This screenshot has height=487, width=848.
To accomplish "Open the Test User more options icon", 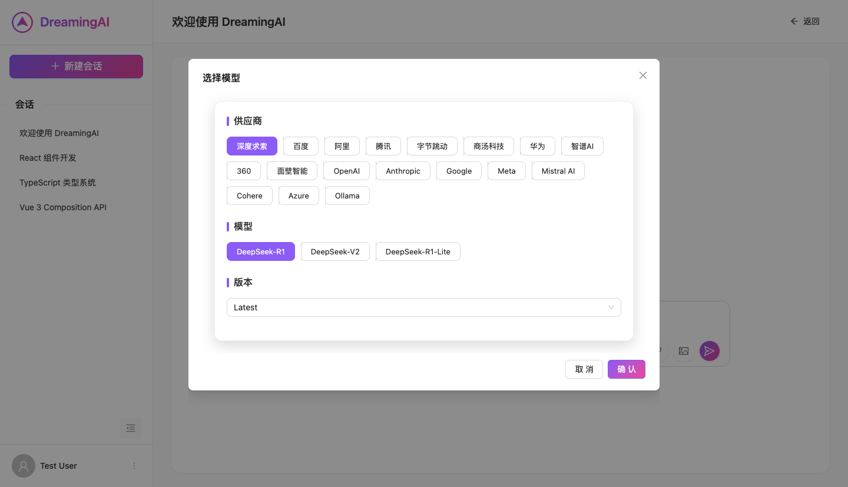I will coord(134,466).
